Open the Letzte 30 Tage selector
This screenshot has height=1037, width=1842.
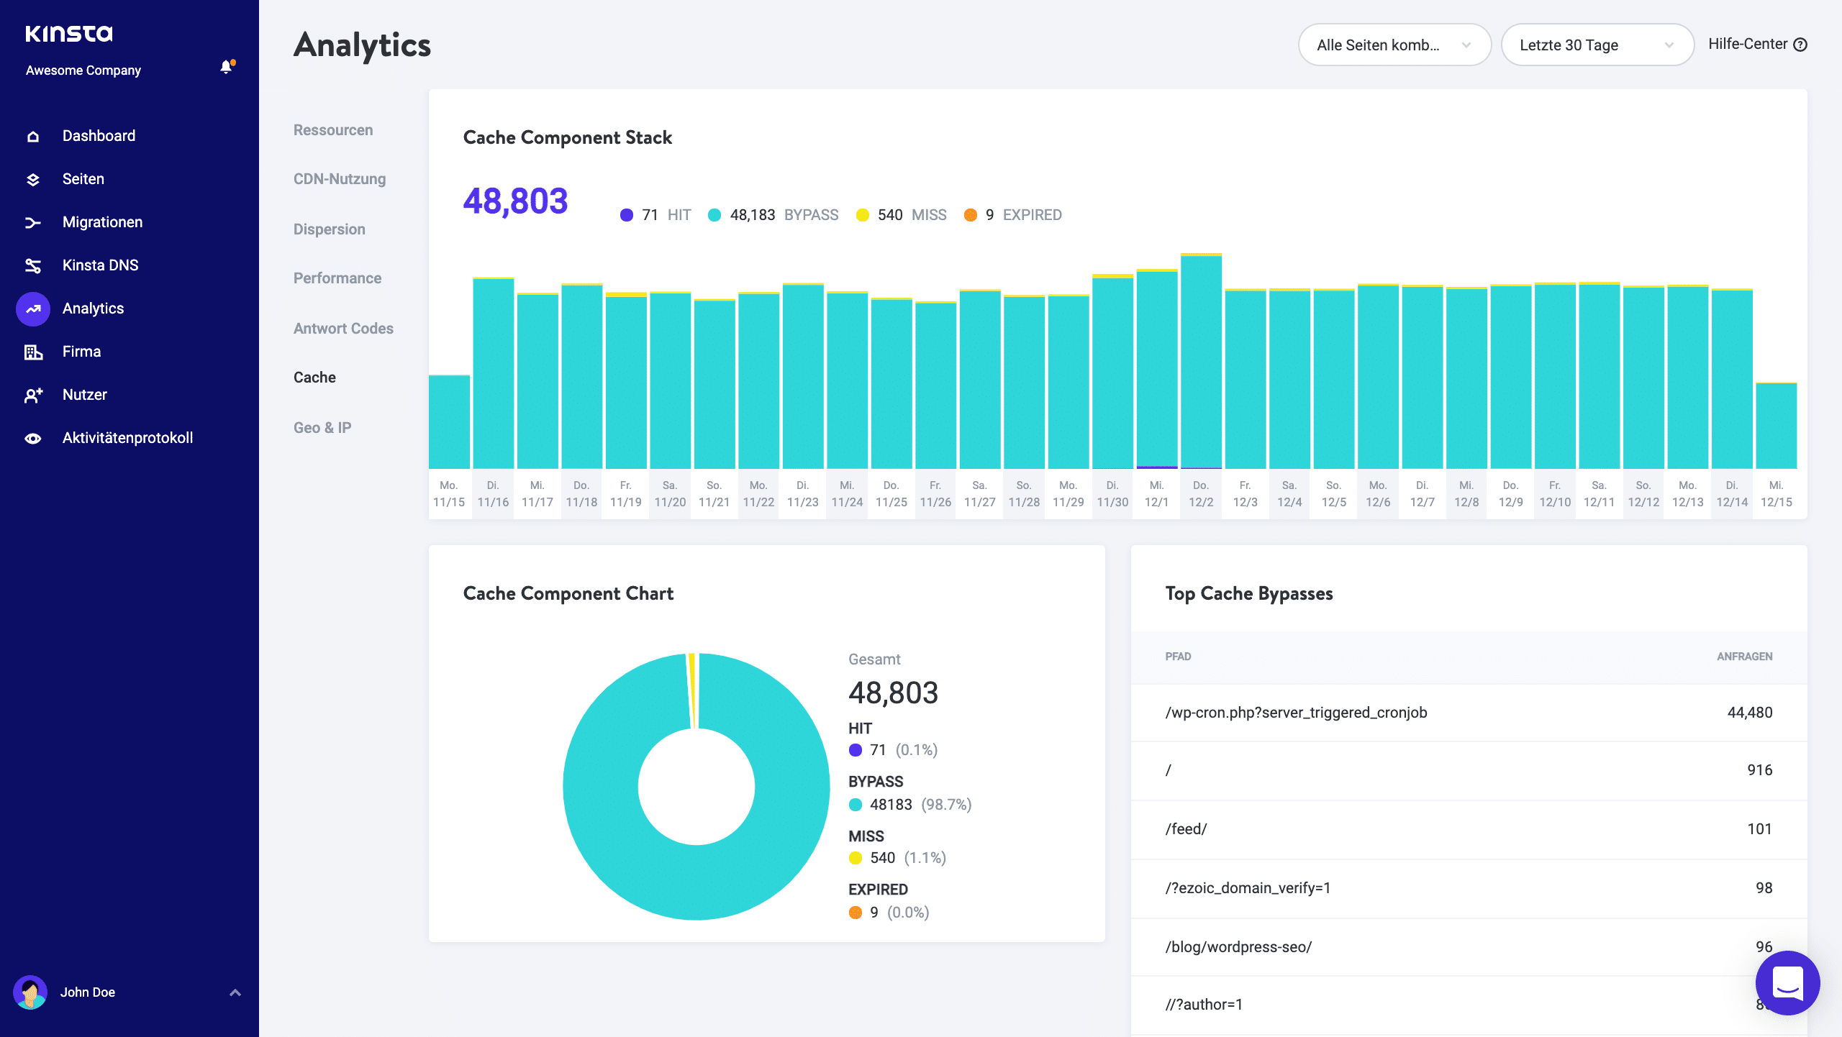(x=1597, y=45)
